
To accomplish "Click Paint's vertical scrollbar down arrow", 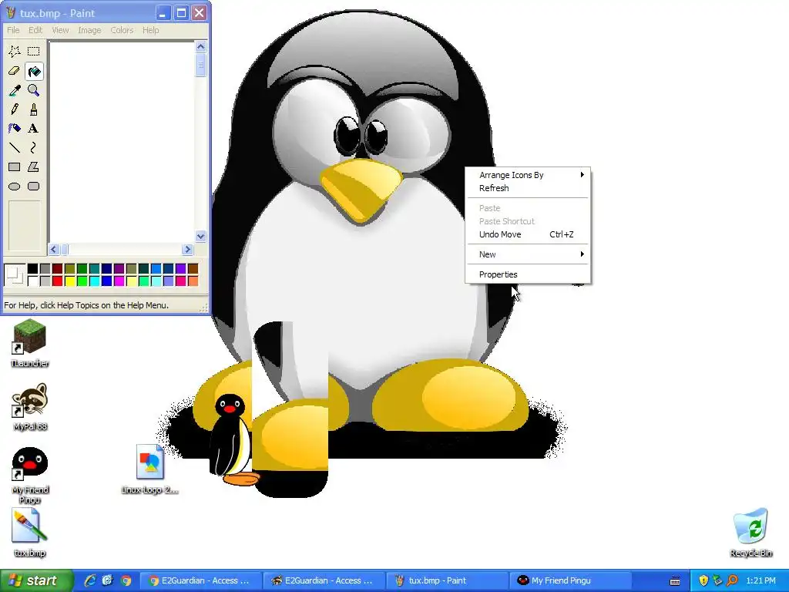I will (201, 236).
